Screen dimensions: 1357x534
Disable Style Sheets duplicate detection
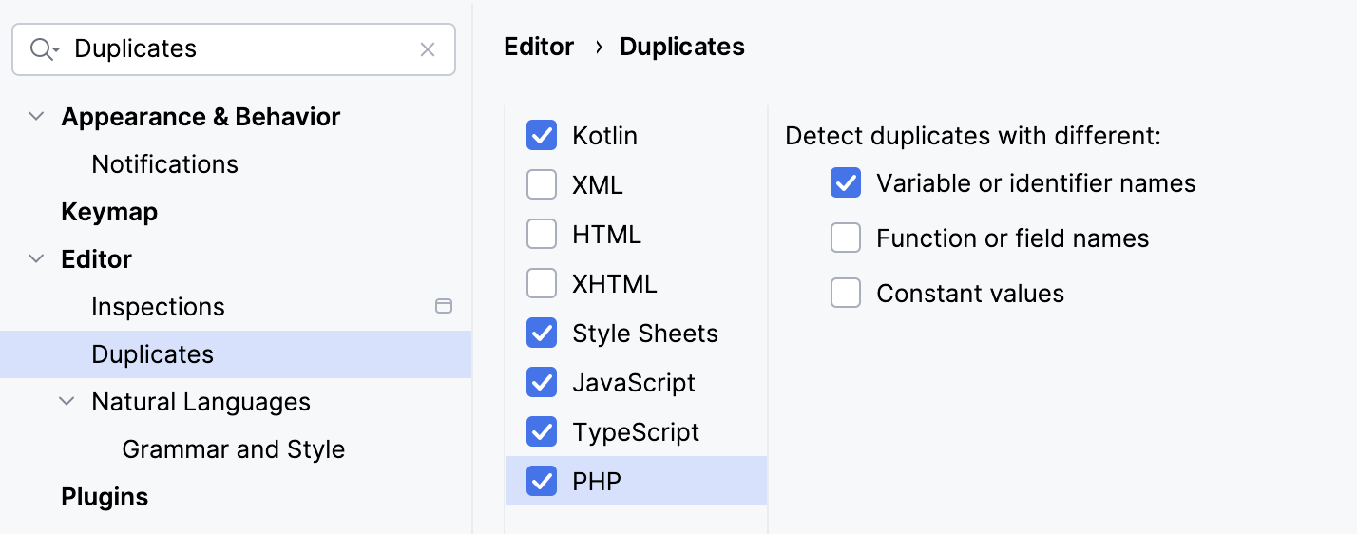click(x=542, y=334)
